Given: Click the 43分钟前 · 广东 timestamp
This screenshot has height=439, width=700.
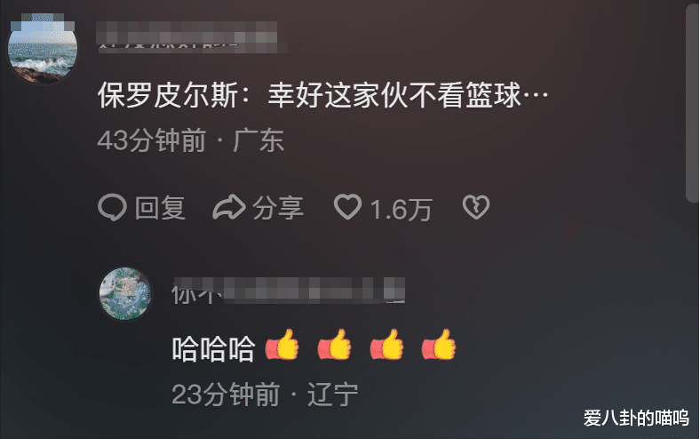Looking at the screenshot, I should coord(191,140).
